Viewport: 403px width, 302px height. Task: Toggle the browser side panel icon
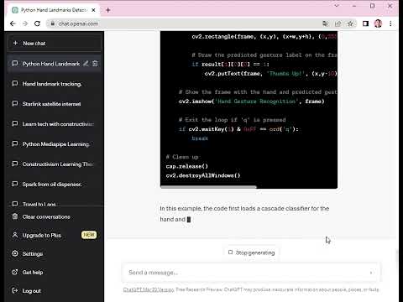click(x=365, y=23)
